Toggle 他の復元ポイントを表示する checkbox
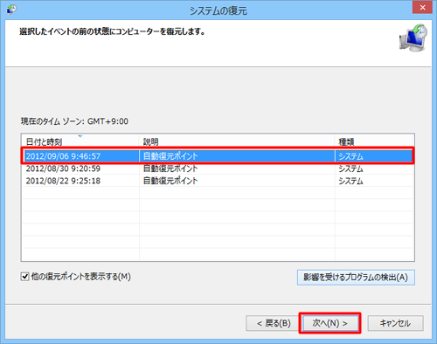Image resolution: width=437 pixels, height=344 pixels. [x=25, y=277]
